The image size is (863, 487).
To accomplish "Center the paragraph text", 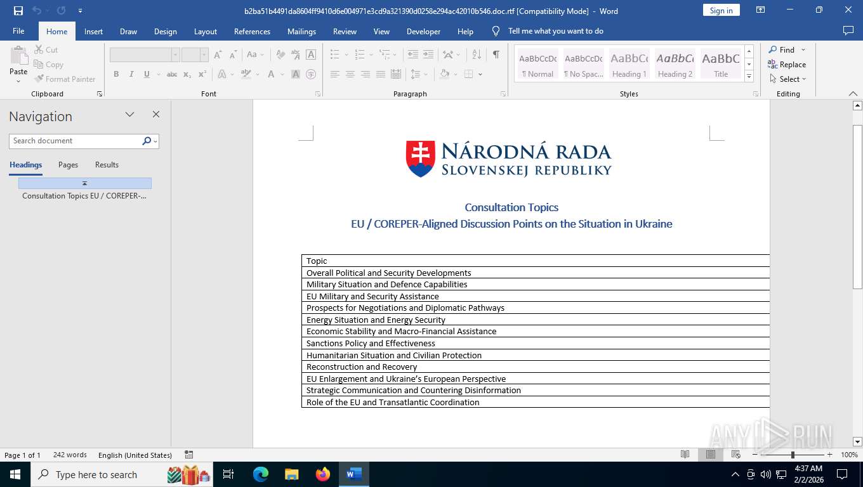I will [350, 74].
